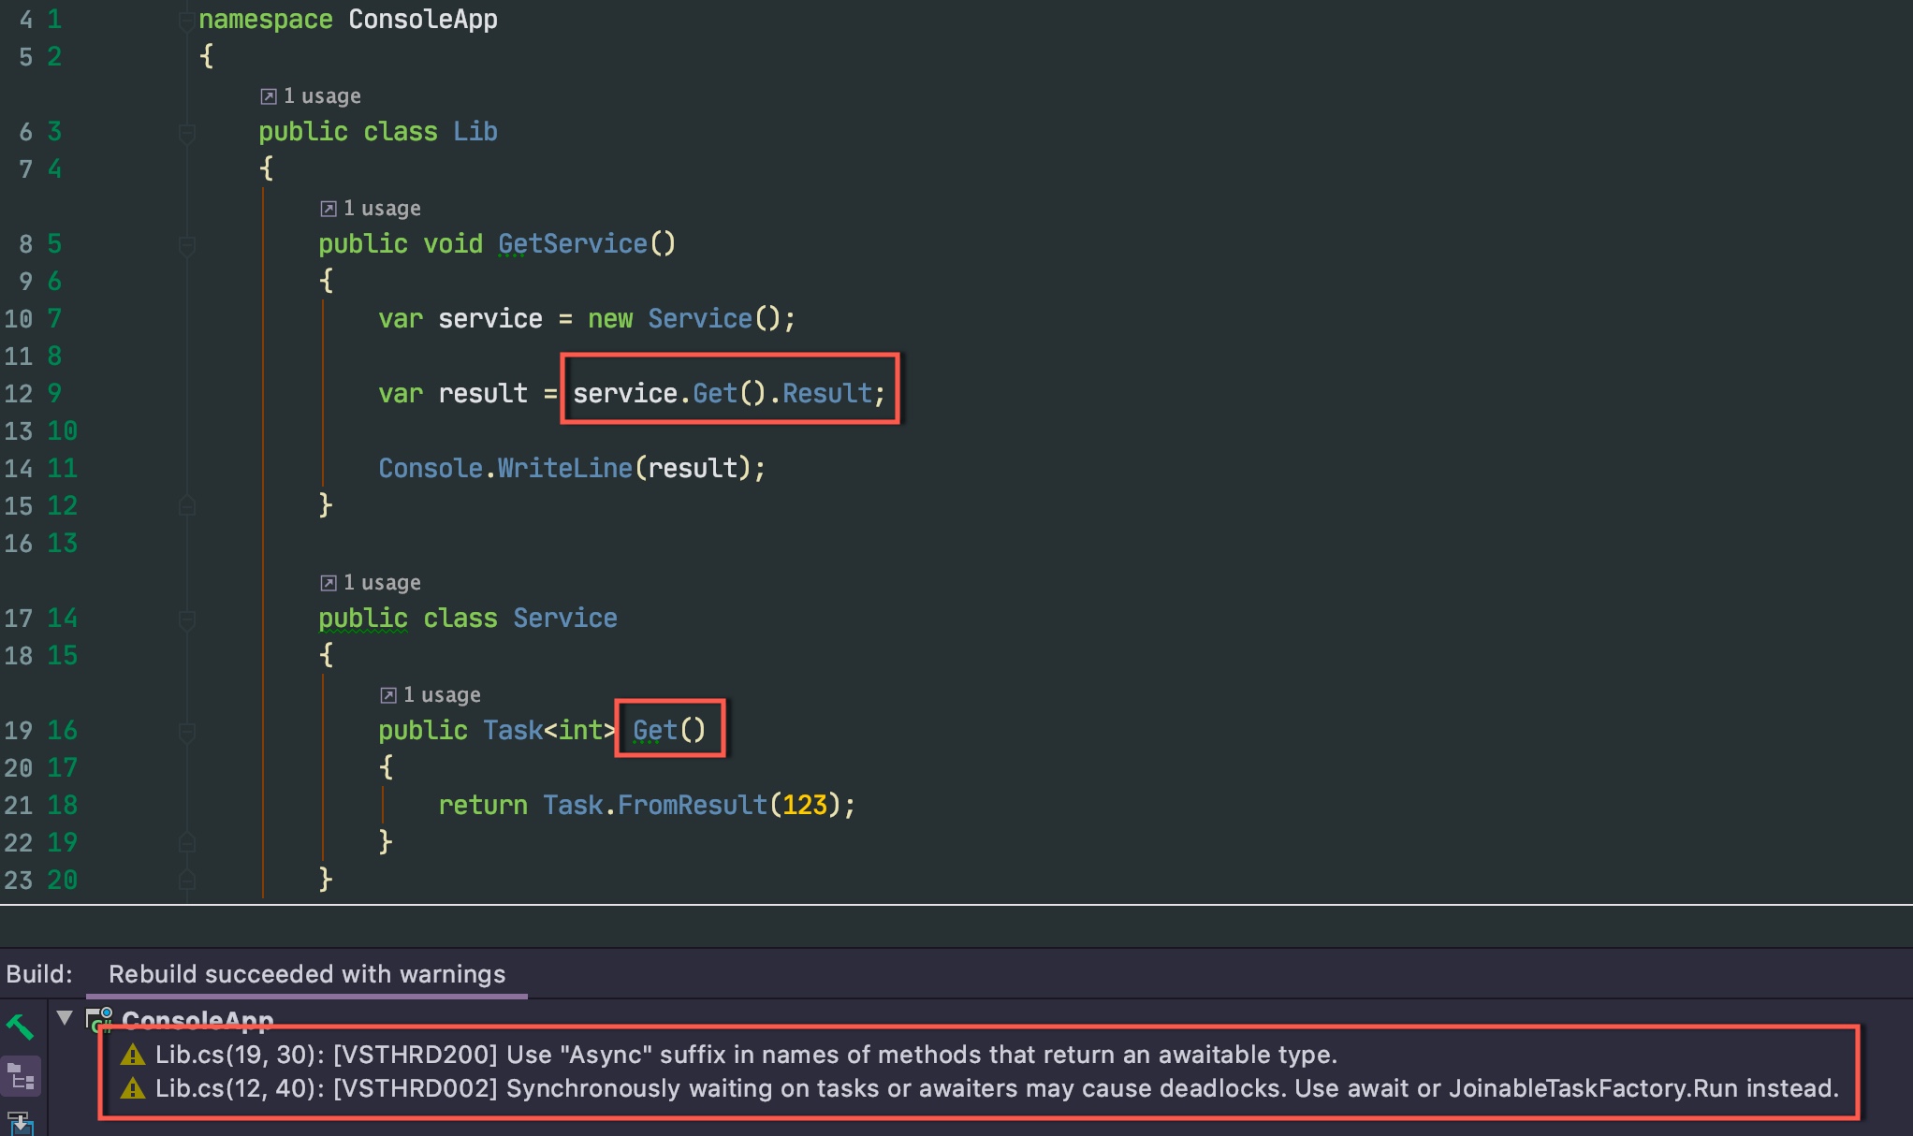1913x1136 pixels.
Task: Click the Build panel label
Action: coord(39,975)
